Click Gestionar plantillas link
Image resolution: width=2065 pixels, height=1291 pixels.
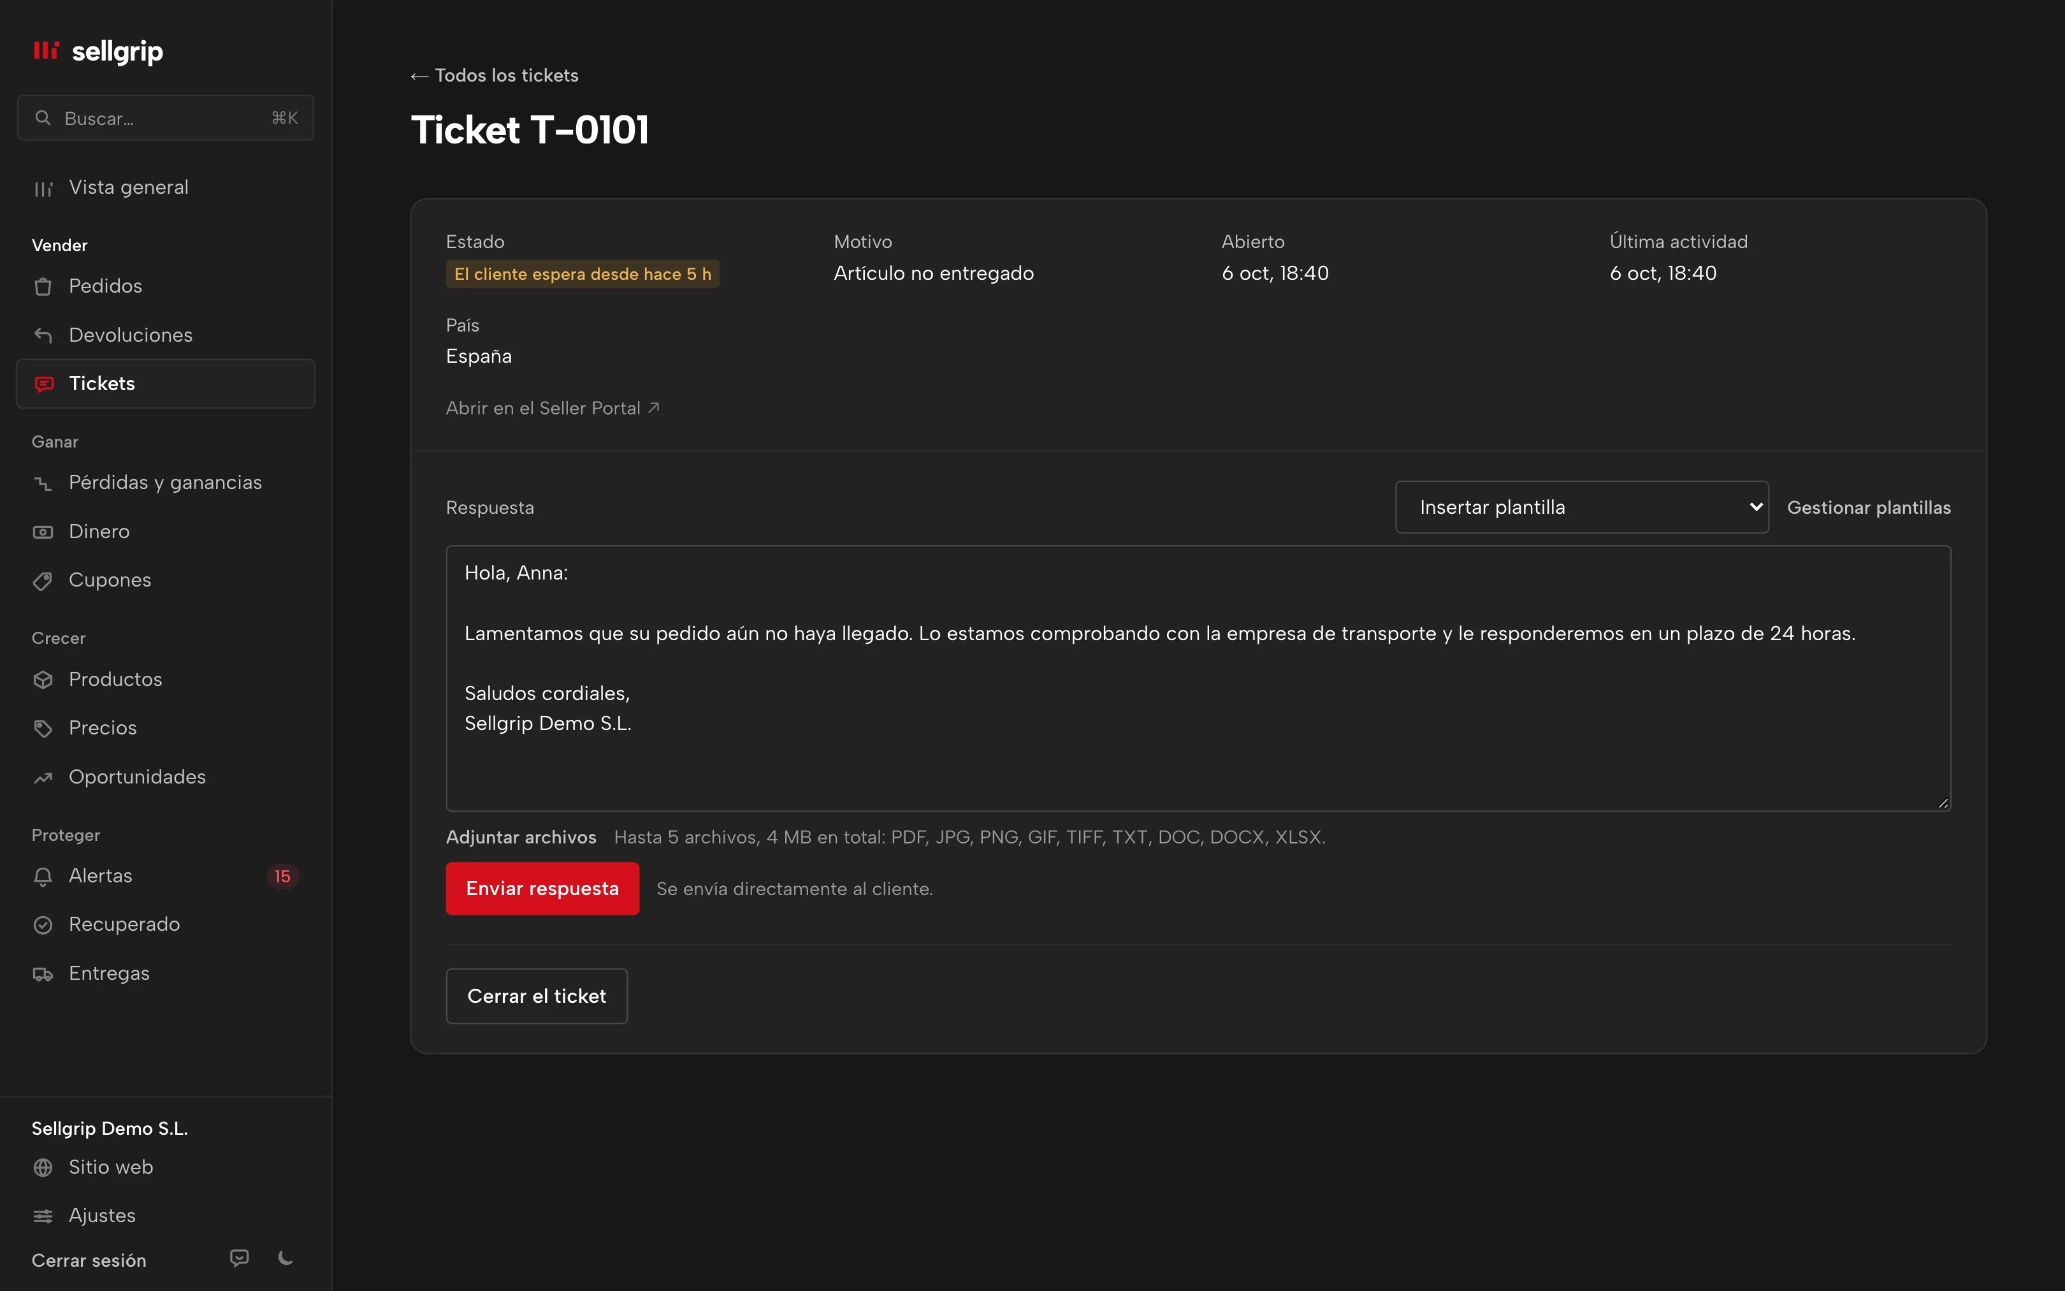[1869, 507]
